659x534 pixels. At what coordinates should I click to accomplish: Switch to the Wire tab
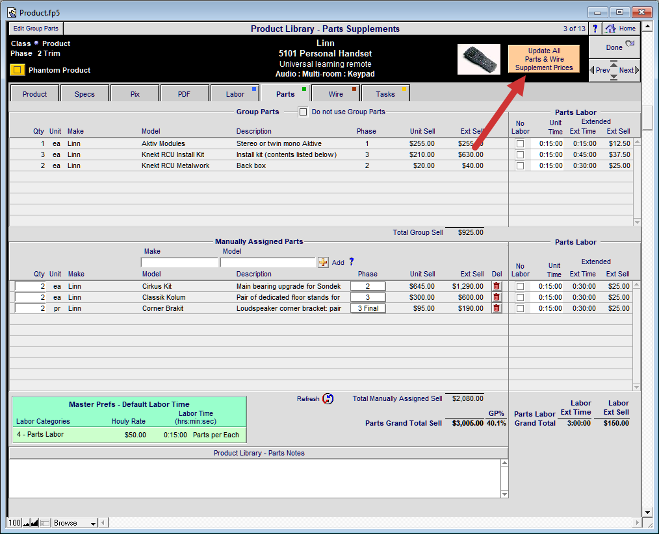coord(335,93)
